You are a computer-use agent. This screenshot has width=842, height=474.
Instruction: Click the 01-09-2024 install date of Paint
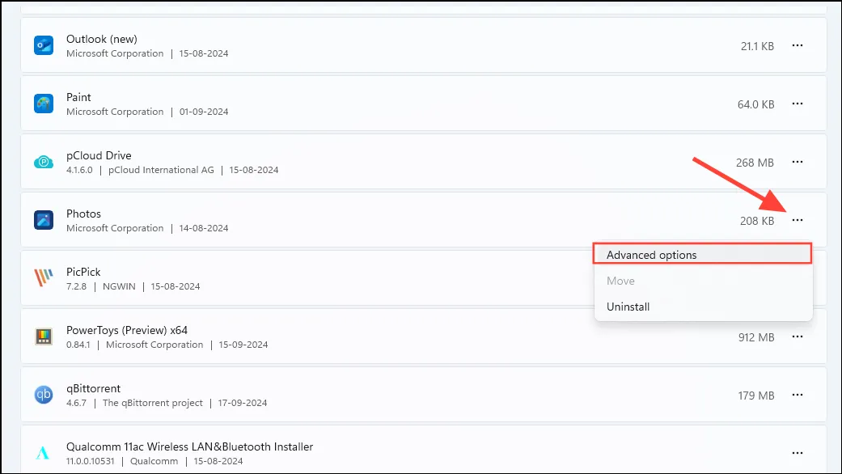(204, 112)
